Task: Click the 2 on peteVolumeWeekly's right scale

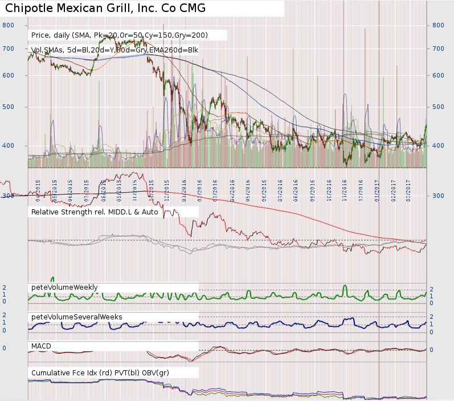Action: (431, 289)
